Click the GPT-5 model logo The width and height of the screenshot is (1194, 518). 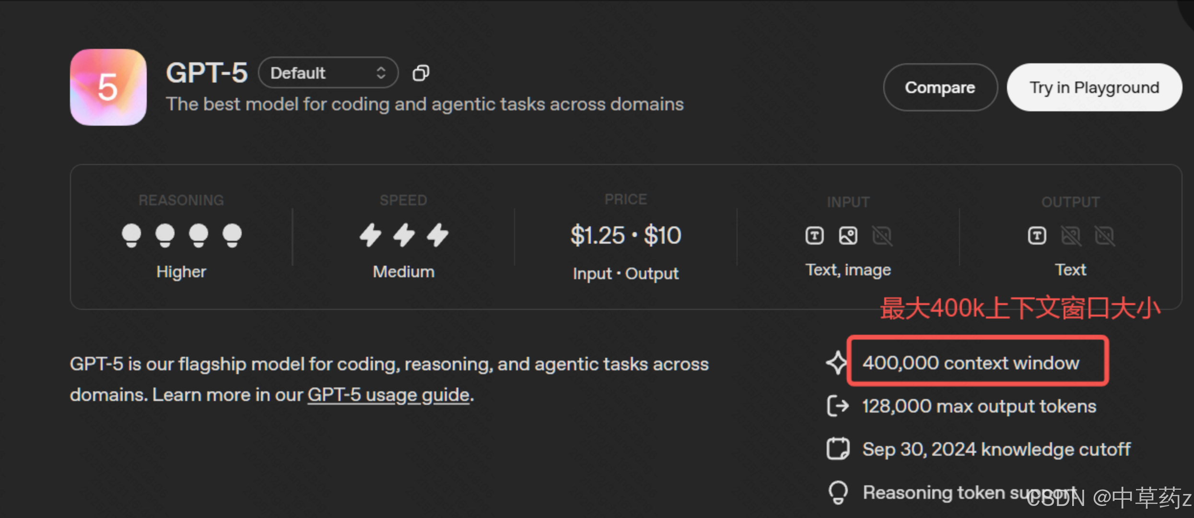108,87
